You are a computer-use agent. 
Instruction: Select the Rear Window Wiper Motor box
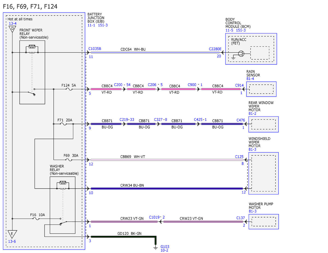coord(263,124)
